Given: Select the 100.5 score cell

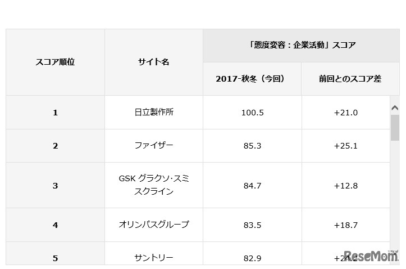Looking at the screenshot, I should (252, 113).
